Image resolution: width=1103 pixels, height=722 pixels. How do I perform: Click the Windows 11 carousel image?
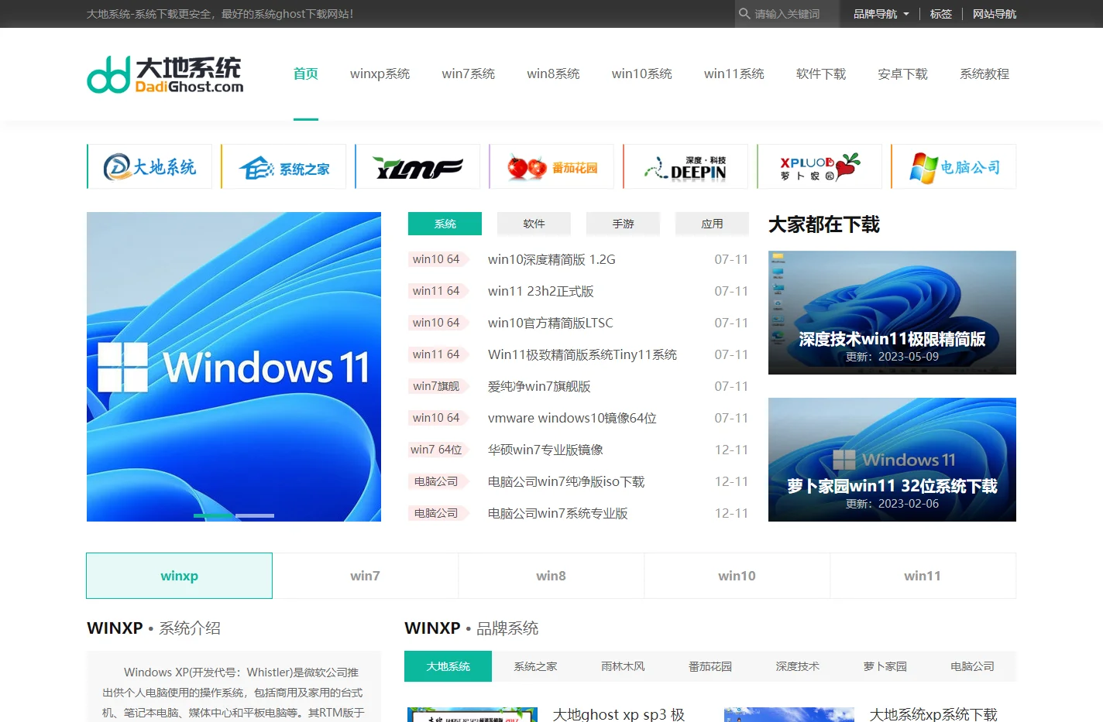pos(234,367)
